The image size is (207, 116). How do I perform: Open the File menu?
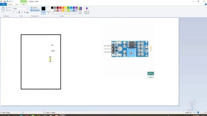coord(4,4)
